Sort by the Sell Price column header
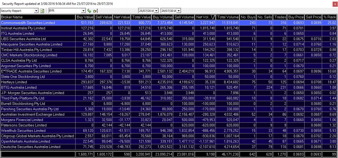Screen dimensions: 338x158 point(313,17)
